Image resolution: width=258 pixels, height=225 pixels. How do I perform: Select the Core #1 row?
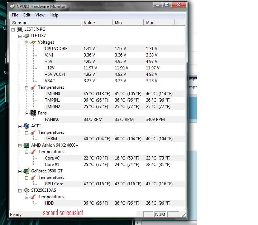(114, 165)
